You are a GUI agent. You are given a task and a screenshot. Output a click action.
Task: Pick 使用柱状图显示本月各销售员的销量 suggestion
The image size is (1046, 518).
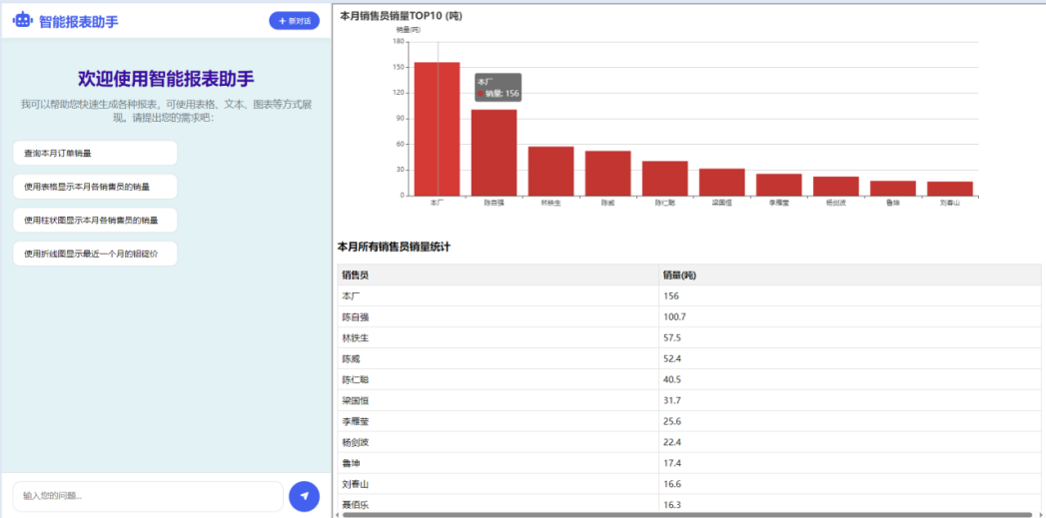[95, 220]
